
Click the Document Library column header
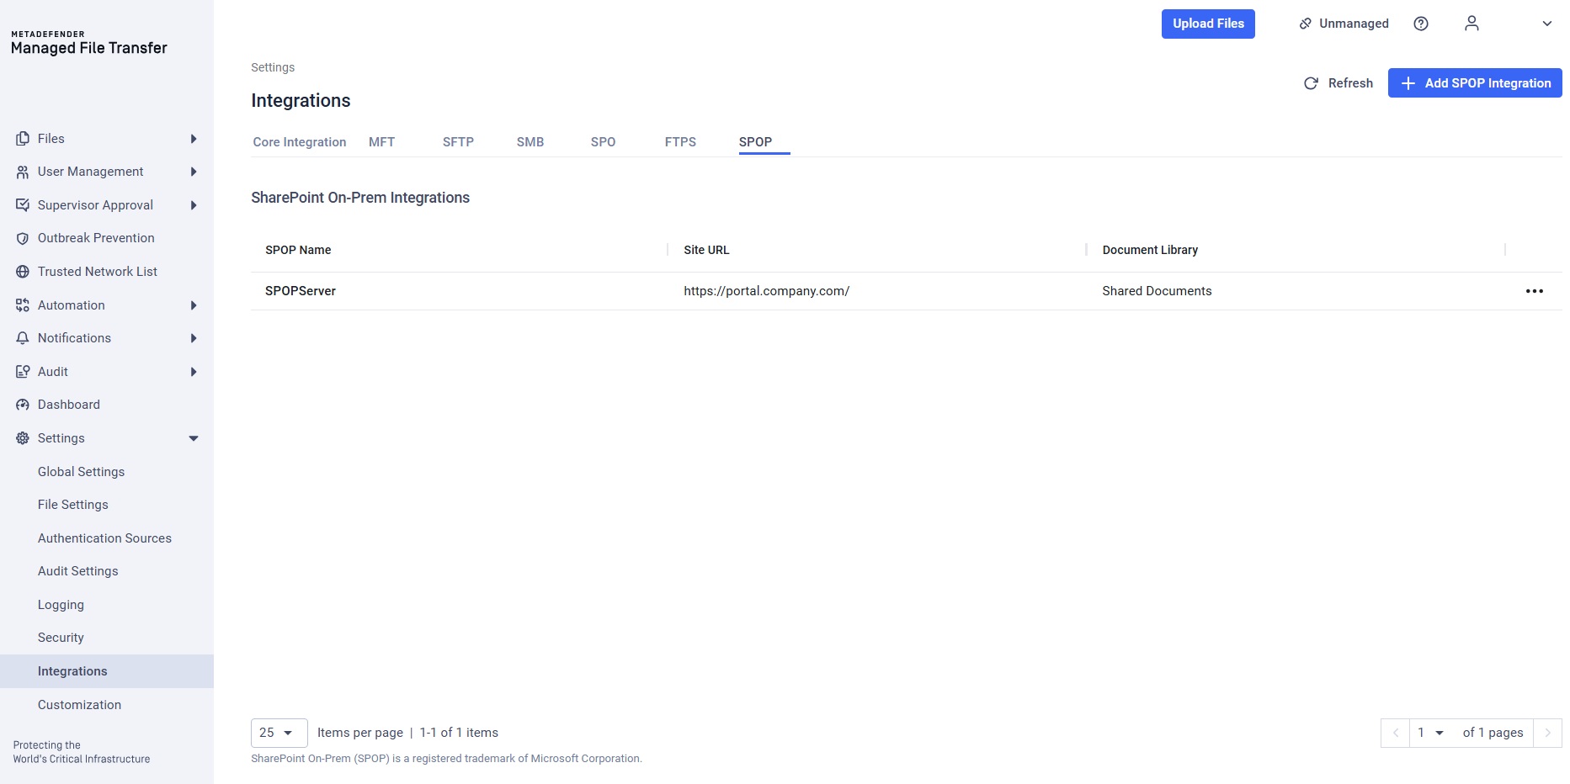(1150, 250)
